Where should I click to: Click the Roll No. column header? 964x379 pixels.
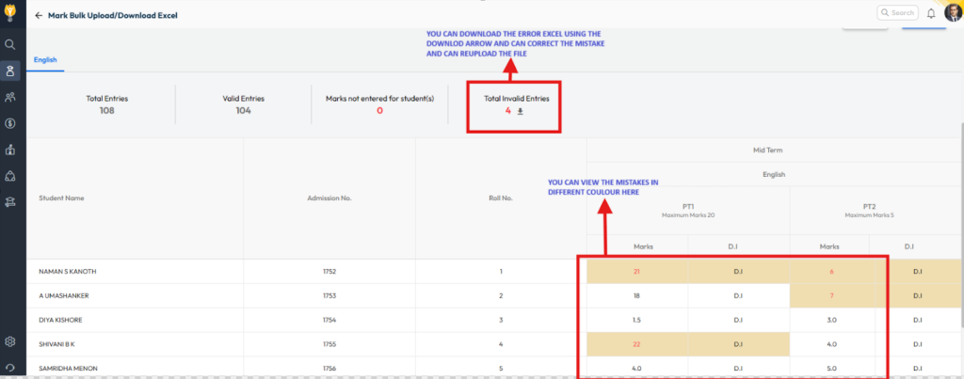500,198
